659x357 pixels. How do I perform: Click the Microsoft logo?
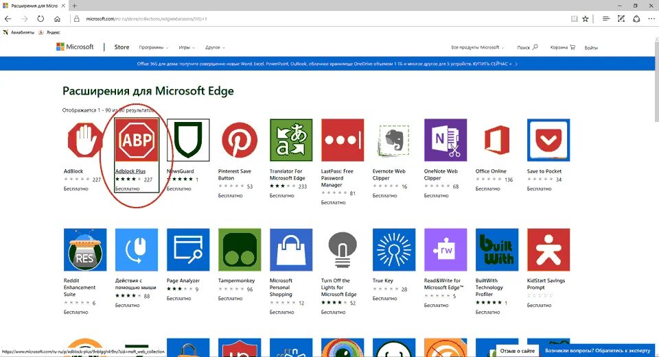(x=75, y=47)
